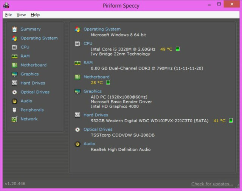Click the Microsoft Windows 8 64-bit text
Image resolution: width=242 pixels, height=191 pixels.
(118, 35)
